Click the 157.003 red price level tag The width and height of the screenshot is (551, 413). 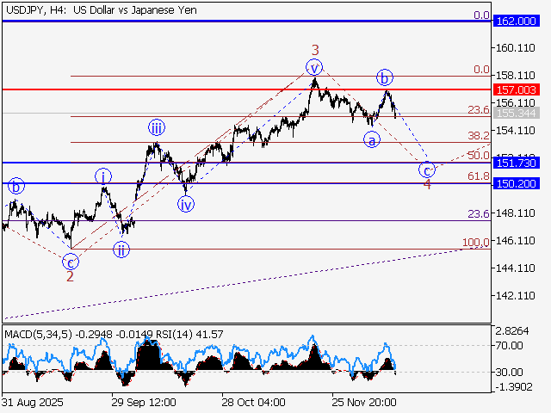pos(516,89)
